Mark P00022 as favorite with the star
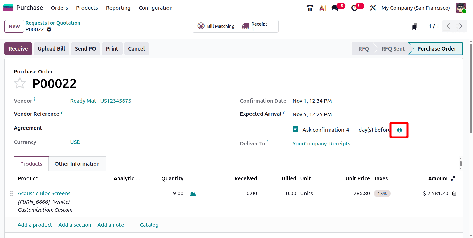473x238 pixels. (20, 83)
